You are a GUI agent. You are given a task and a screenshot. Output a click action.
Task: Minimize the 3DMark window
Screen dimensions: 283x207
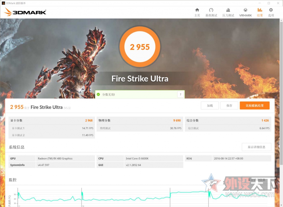click(x=260, y=3)
